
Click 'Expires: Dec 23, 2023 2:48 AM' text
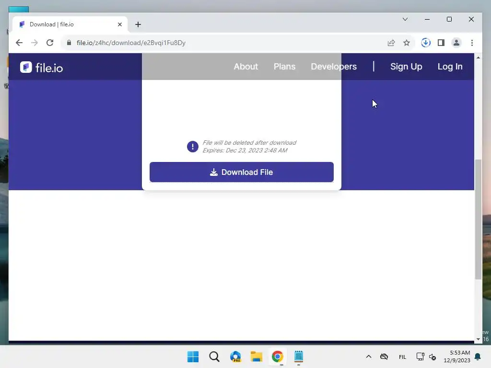245,150
